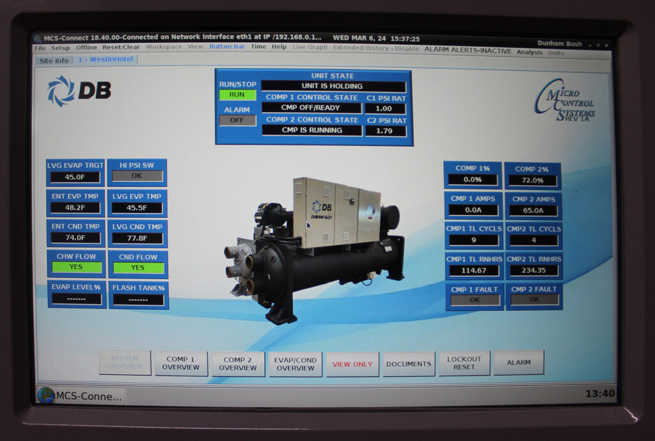Image resolution: width=655 pixels, height=441 pixels.
Task: Open the Setup menu
Action: tap(61, 47)
